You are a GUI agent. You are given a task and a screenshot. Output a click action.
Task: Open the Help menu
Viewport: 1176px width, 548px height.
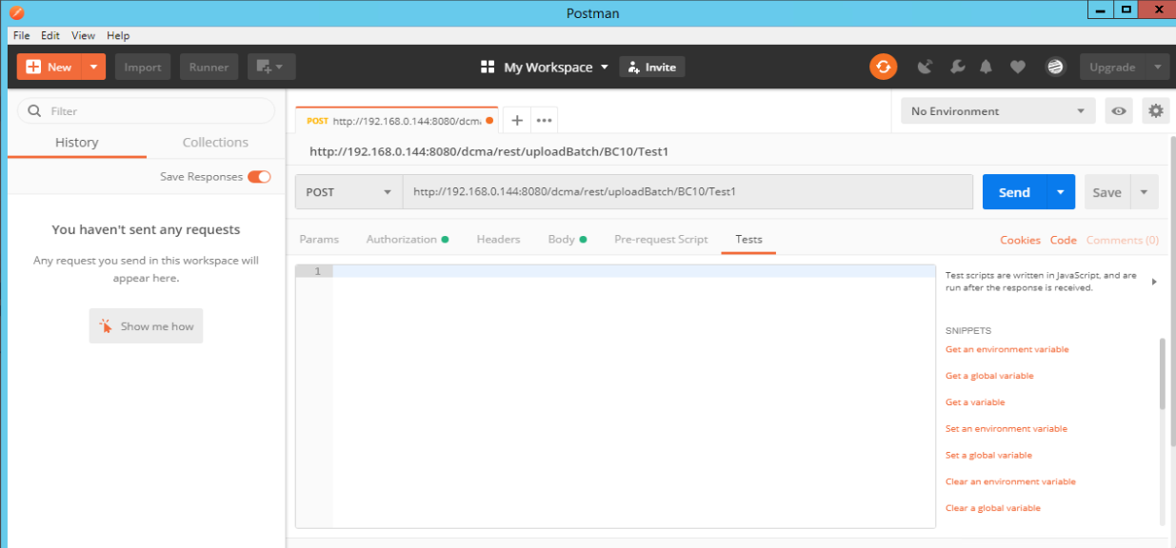click(118, 35)
